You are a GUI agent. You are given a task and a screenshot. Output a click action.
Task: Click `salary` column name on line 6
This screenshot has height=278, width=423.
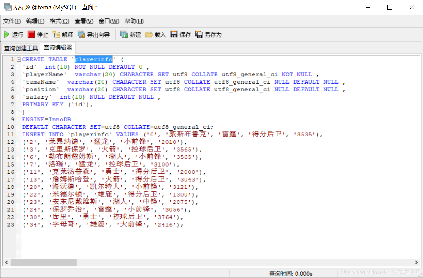coord(37,97)
